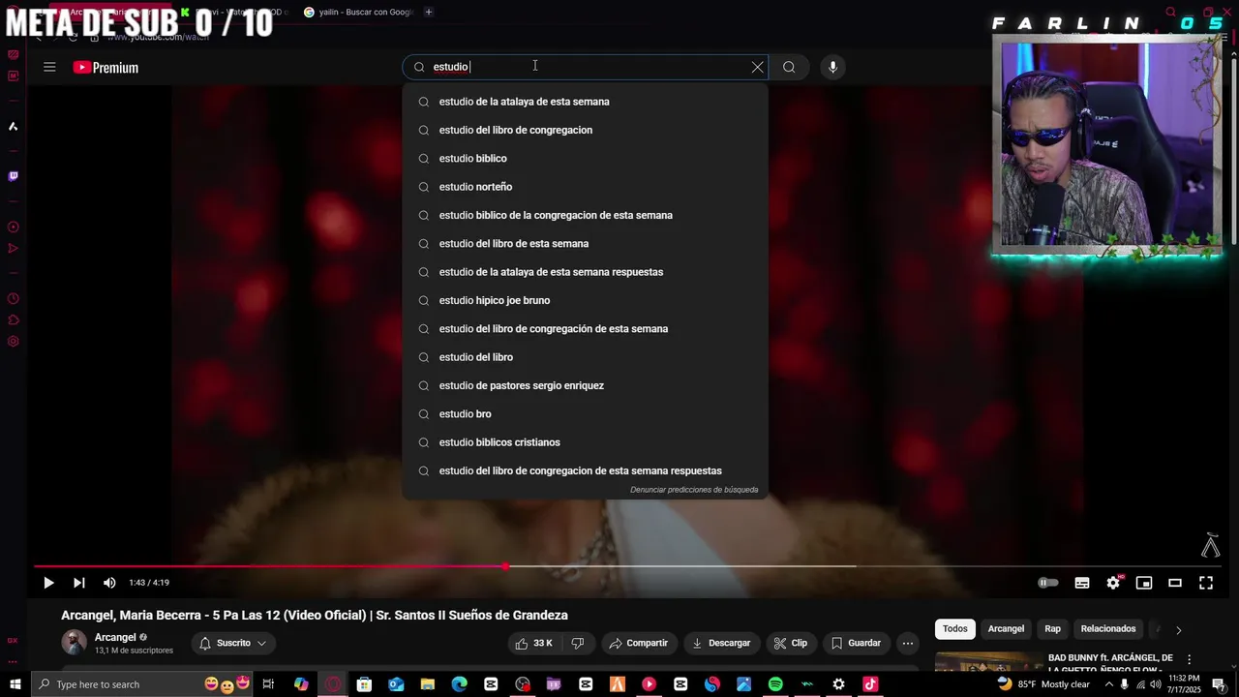Open Twitch in the Opera sidebar

[x=13, y=176]
